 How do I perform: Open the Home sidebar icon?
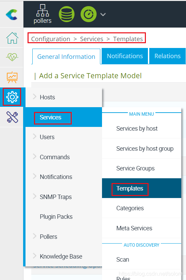[12, 38]
